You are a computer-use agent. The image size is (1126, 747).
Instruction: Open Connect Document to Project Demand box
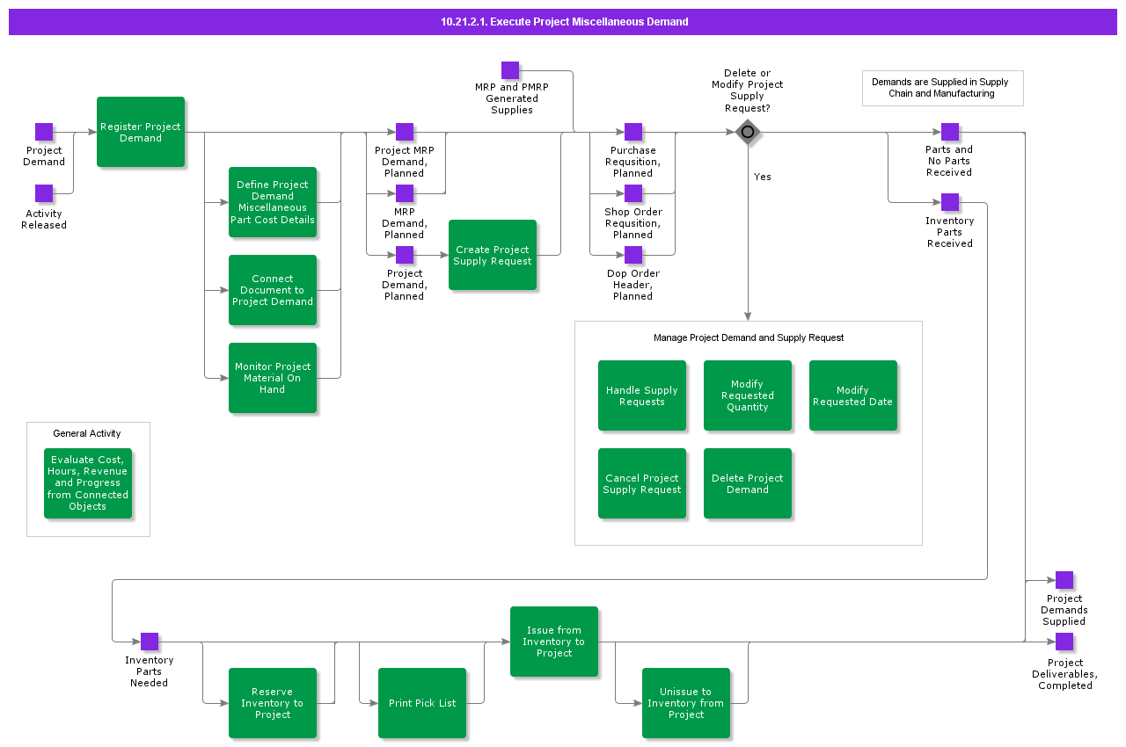[273, 290]
